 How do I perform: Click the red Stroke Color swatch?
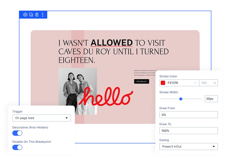pos(163,83)
